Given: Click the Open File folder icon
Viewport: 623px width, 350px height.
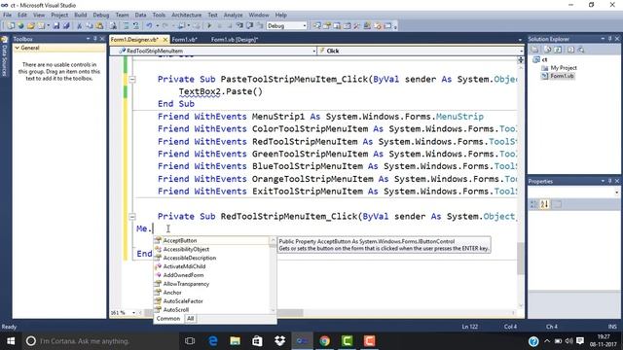Looking at the screenshot, I should pyautogui.click(x=30, y=26).
